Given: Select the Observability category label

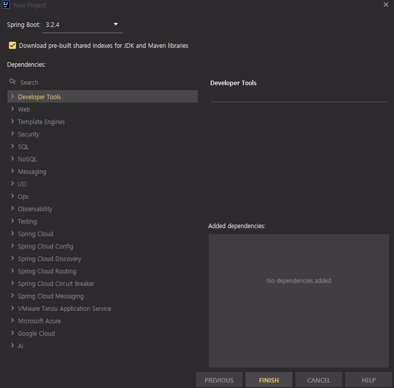Looking at the screenshot, I should pos(35,209).
